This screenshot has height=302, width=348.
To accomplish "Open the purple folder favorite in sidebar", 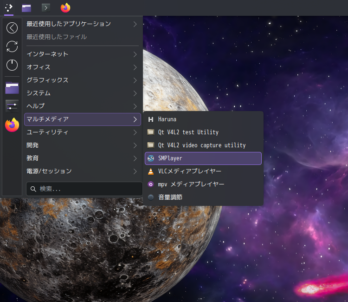I will coord(12,88).
